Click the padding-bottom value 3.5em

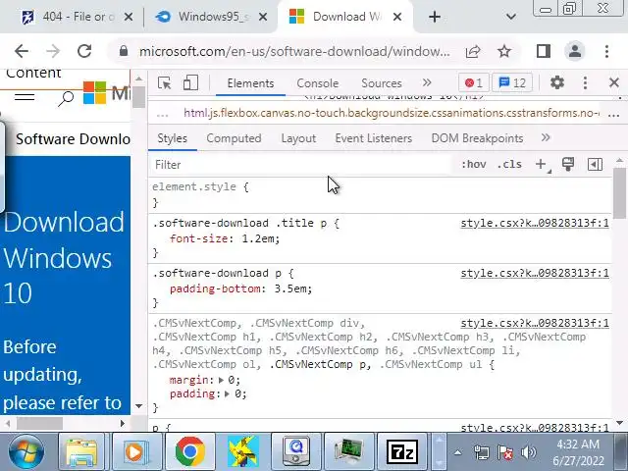click(290, 288)
